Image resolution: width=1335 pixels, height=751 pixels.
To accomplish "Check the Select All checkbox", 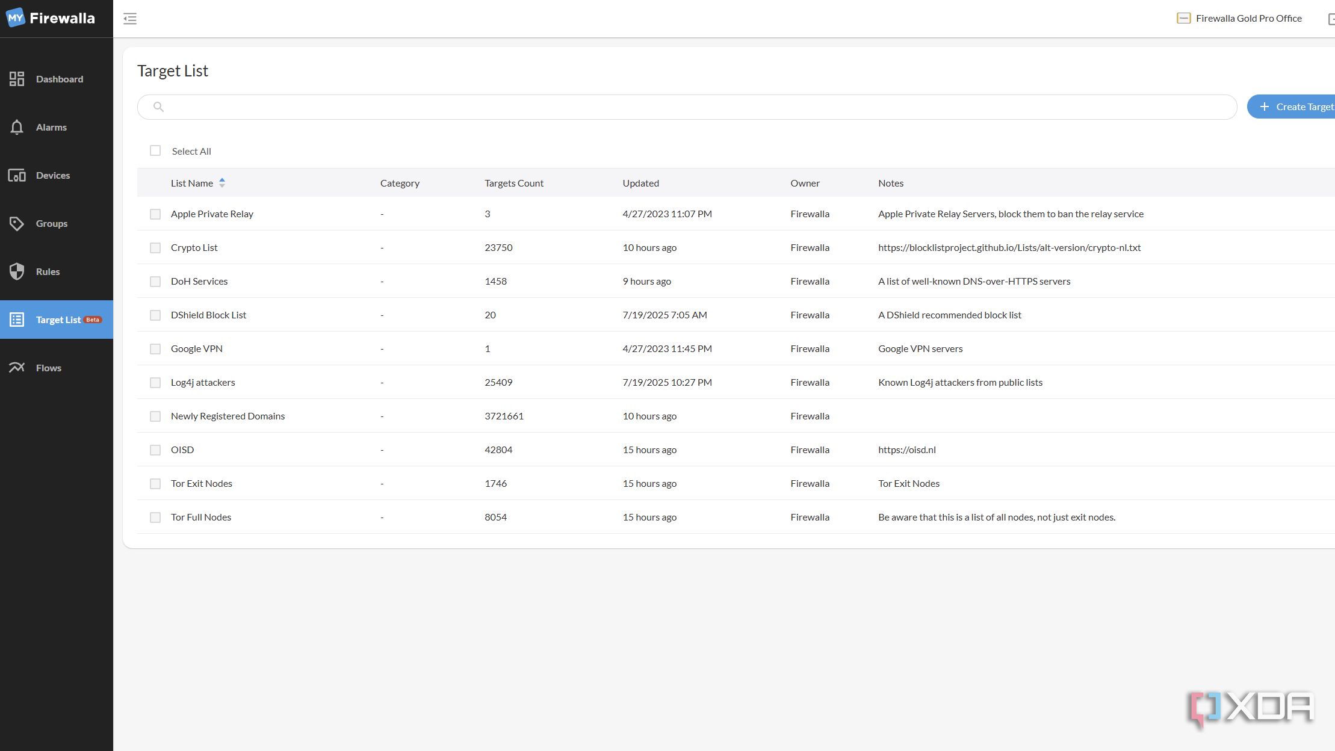I will [155, 150].
